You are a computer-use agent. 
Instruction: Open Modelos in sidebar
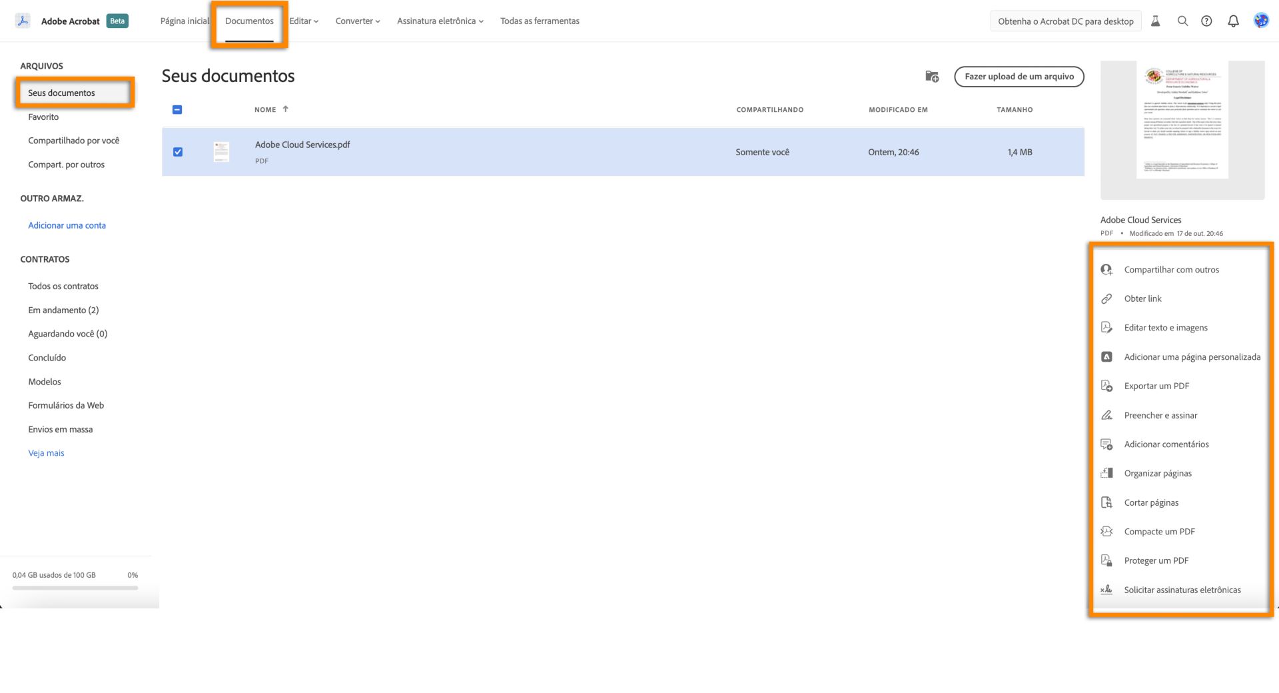[45, 382]
